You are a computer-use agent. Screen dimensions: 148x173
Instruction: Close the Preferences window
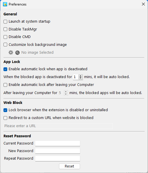pyautogui.click(x=143, y=4)
